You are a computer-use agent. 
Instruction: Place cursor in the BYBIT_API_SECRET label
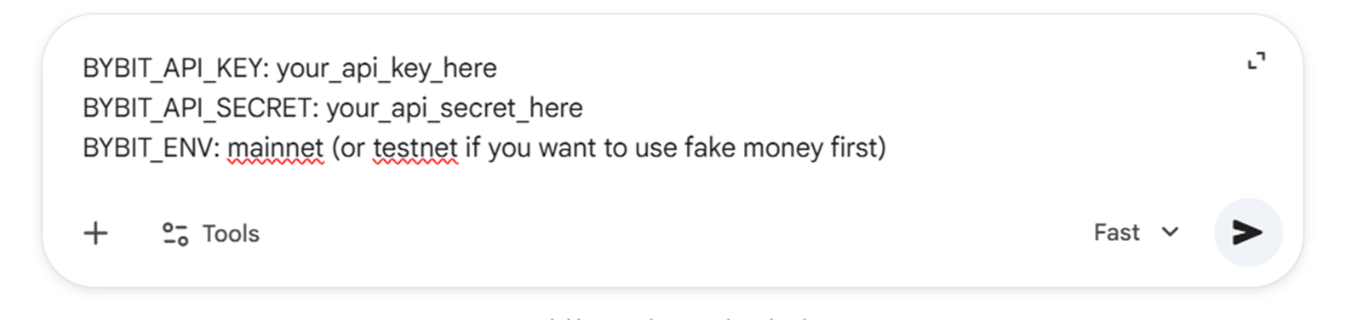(200, 108)
